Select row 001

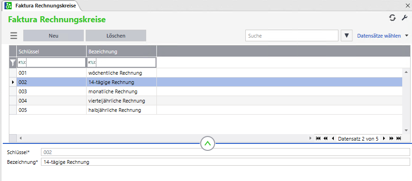206,73
